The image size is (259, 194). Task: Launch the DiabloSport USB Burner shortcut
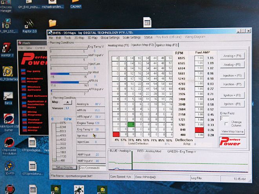pyautogui.click(x=9, y=122)
